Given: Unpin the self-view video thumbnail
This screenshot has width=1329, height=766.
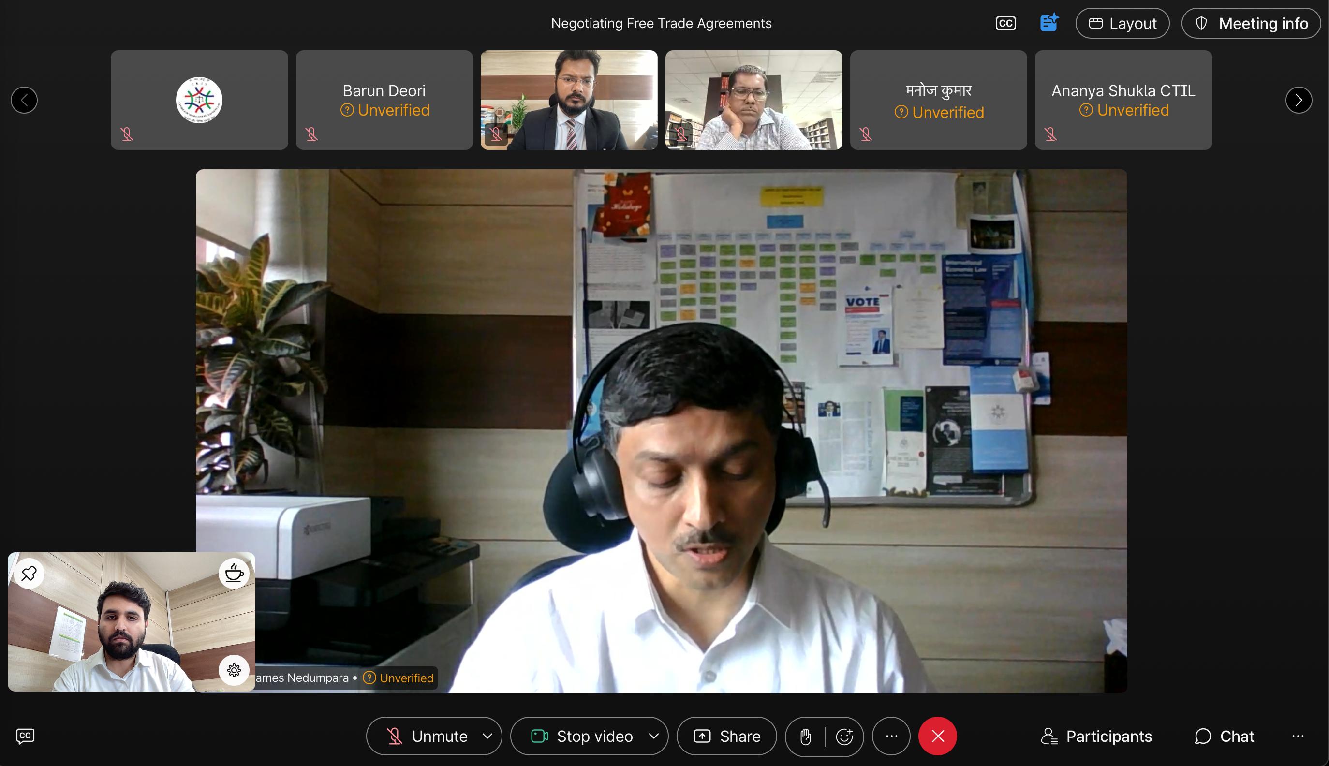Looking at the screenshot, I should (29, 573).
